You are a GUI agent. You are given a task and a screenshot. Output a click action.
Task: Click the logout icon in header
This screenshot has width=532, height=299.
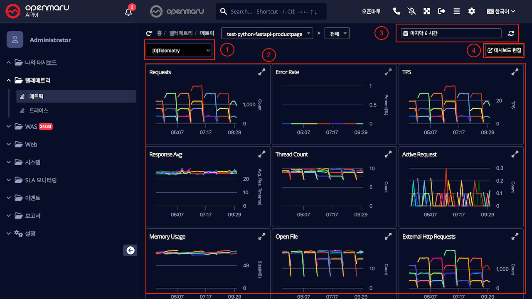(441, 12)
